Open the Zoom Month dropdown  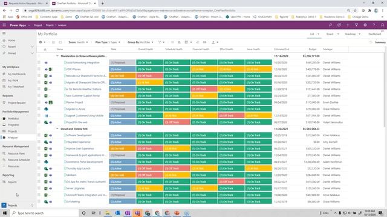coord(78,42)
